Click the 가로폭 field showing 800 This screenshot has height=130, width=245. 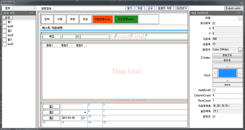click(227, 39)
